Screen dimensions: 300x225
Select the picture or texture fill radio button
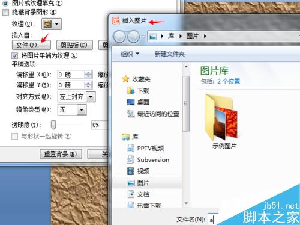[5, 3]
